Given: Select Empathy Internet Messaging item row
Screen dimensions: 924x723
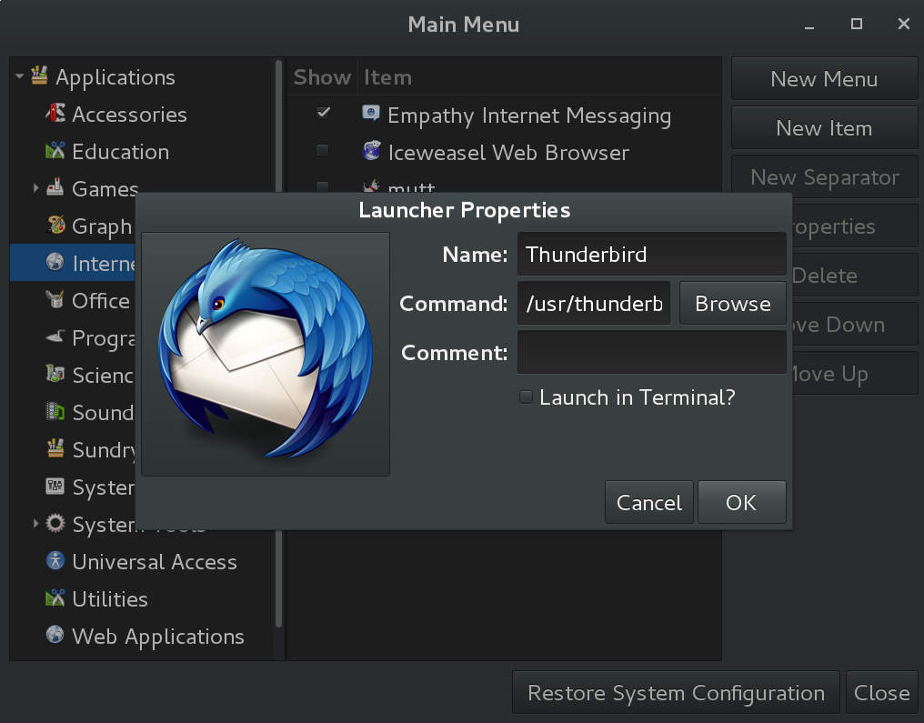Looking at the screenshot, I should click(505, 113).
